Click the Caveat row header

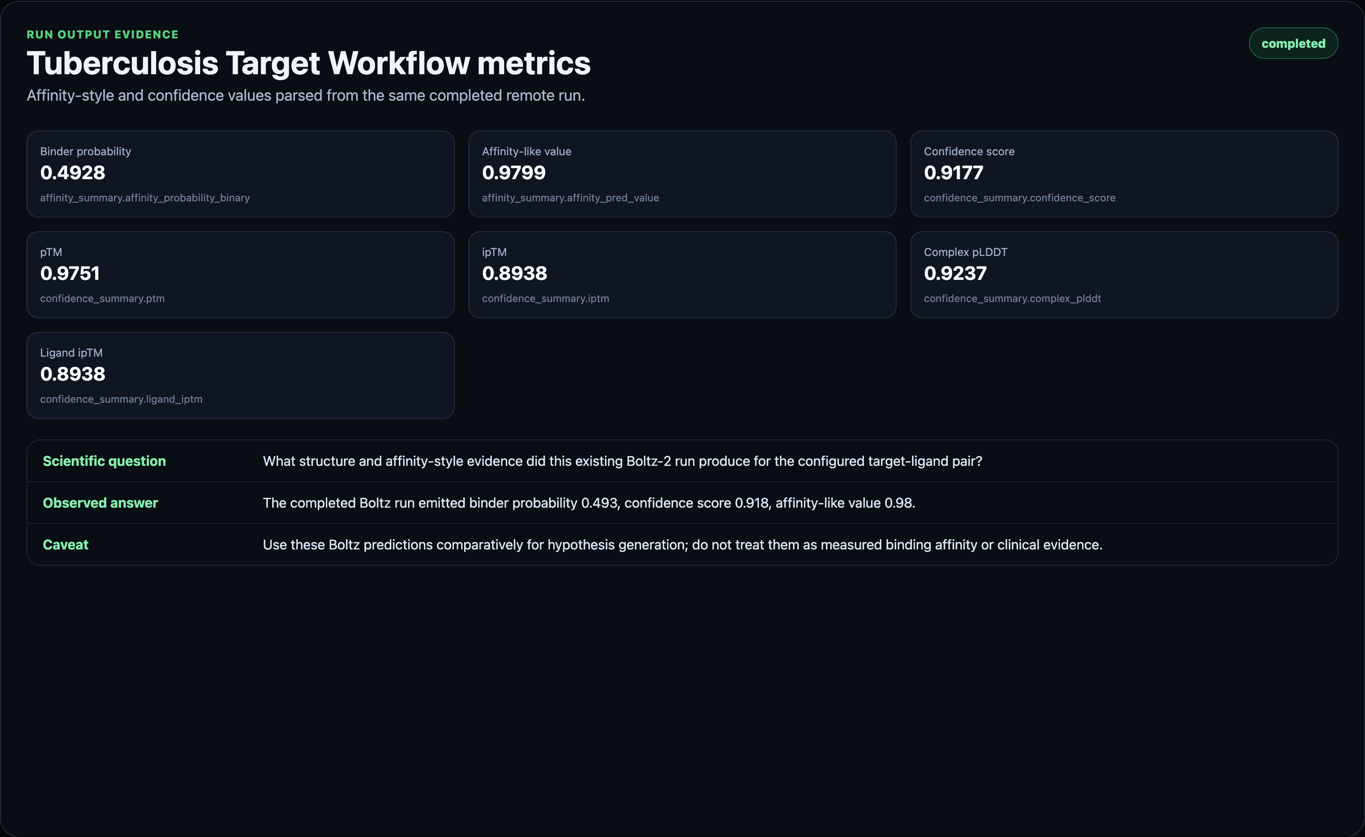pyautogui.click(x=65, y=544)
